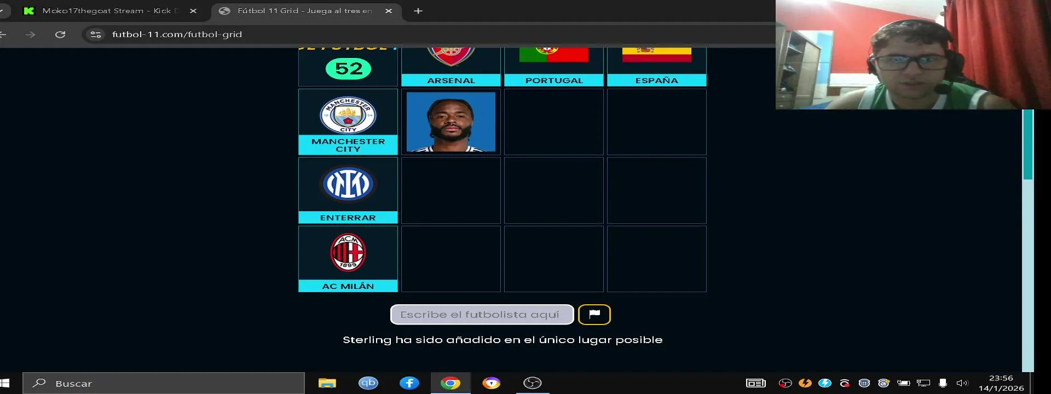Click the streamer webcam overlay
1051x394 pixels.
click(913, 55)
